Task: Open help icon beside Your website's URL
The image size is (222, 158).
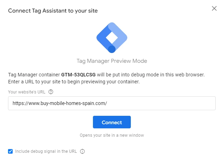Action: tap(51, 92)
